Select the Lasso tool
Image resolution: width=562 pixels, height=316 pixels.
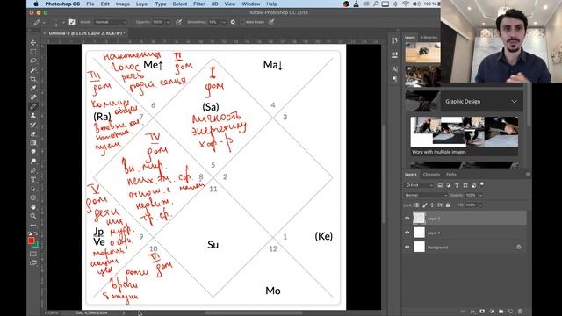point(33,61)
